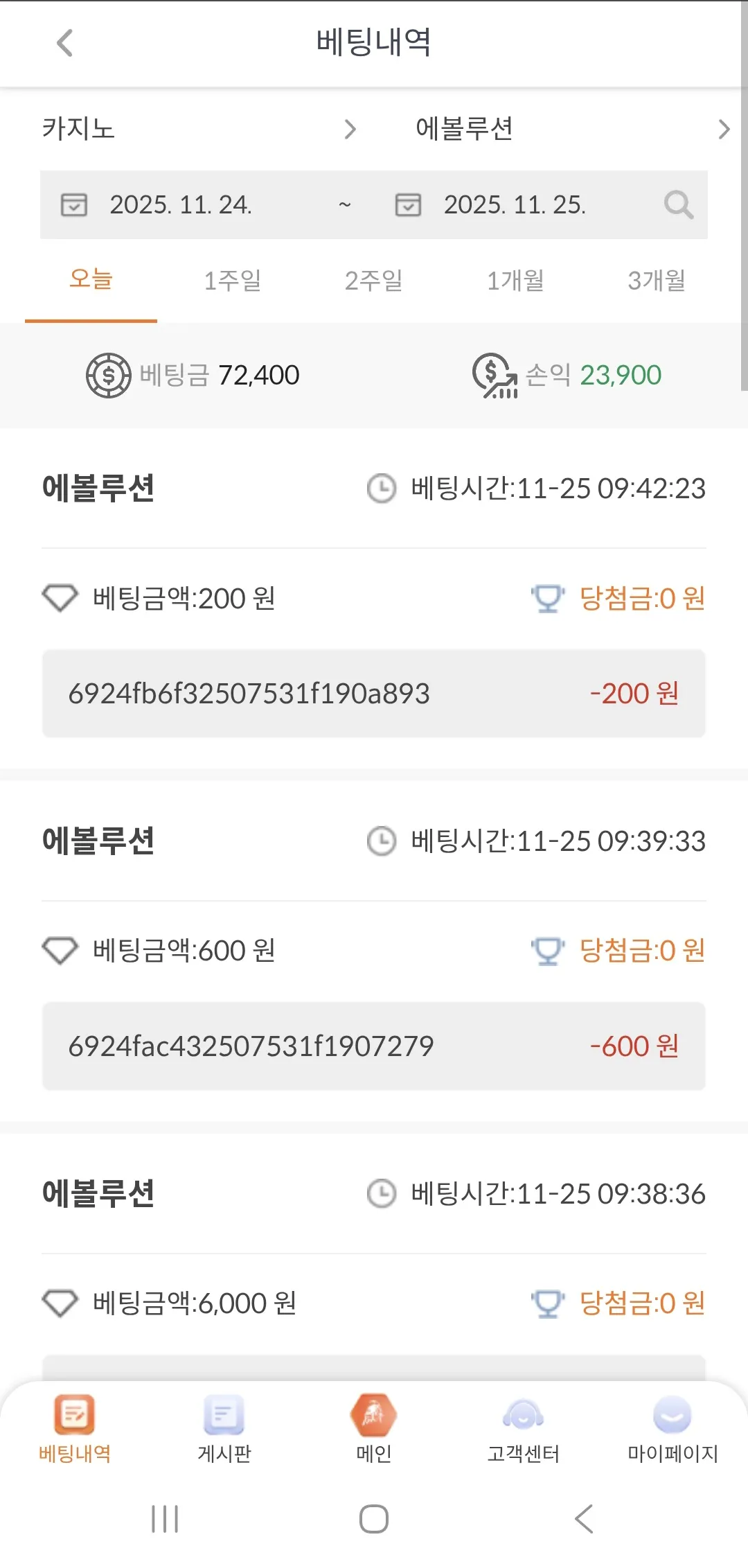Viewport: 748px width, 1564px height.
Task: Click the 2025. 11. 24. start date field
Action: 181,205
